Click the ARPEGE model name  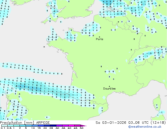click(x=43, y=123)
